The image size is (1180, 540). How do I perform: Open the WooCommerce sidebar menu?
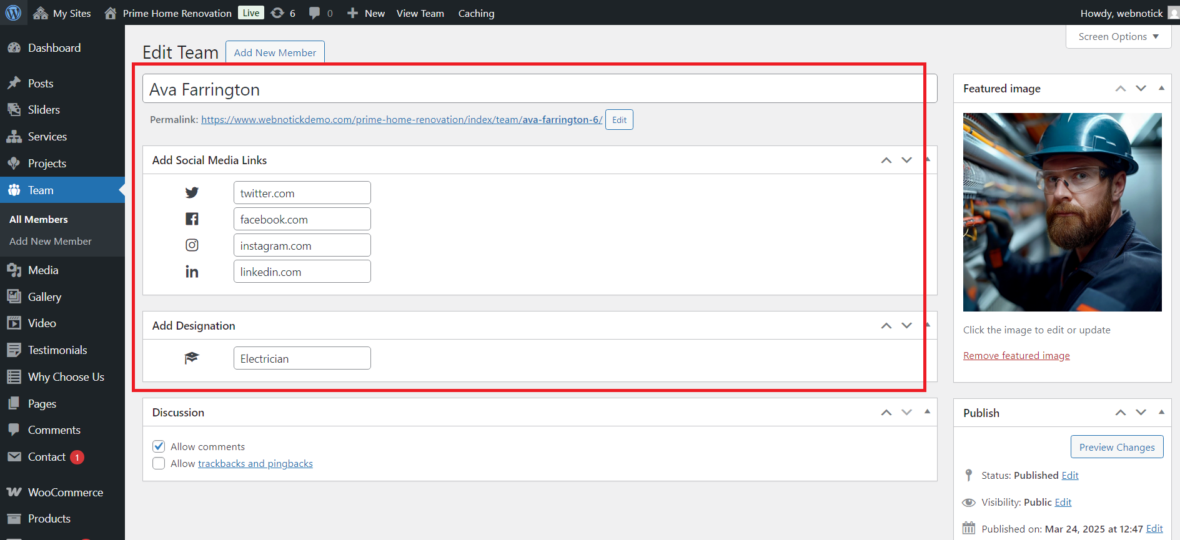pyautogui.click(x=65, y=493)
